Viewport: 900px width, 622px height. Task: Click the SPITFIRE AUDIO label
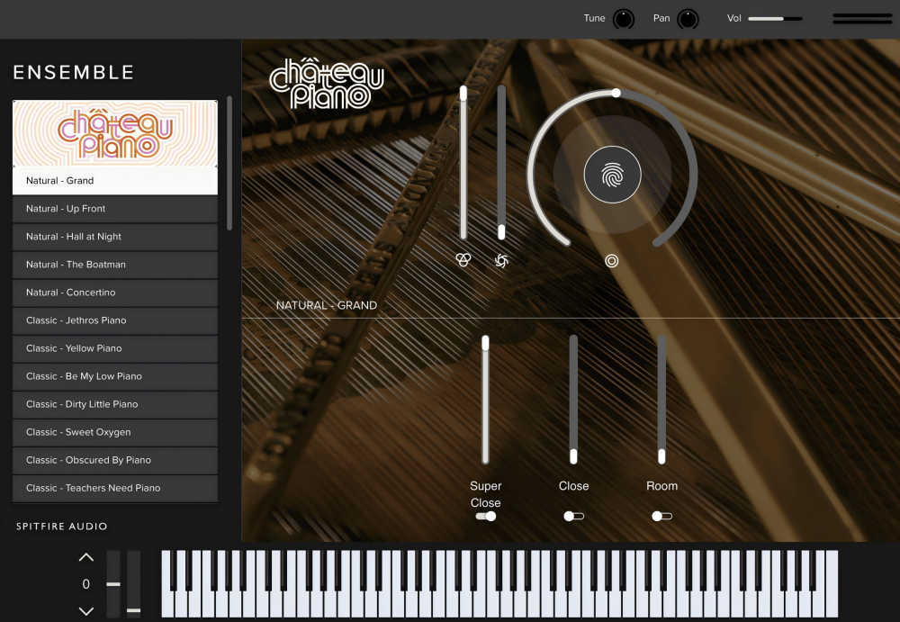[61, 526]
